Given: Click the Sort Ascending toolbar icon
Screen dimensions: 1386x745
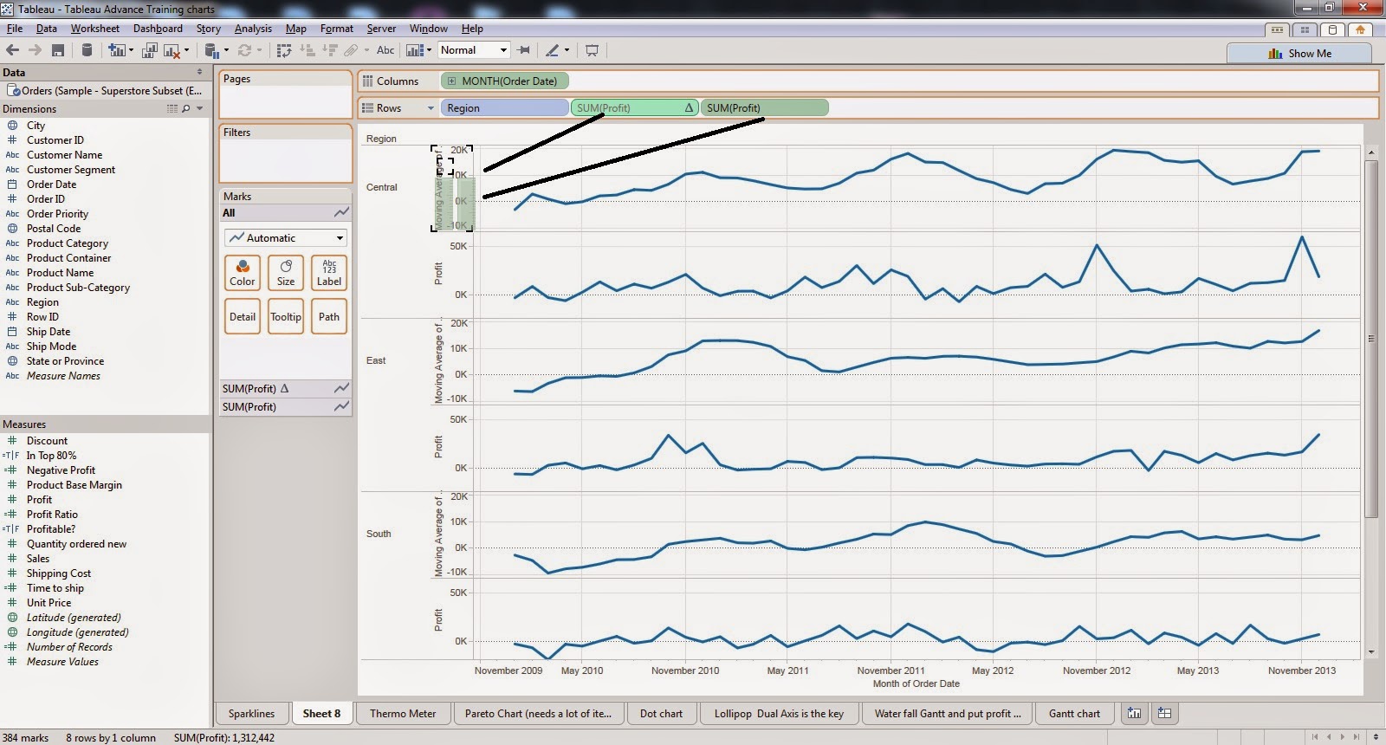Looking at the screenshot, I should [307, 50].
